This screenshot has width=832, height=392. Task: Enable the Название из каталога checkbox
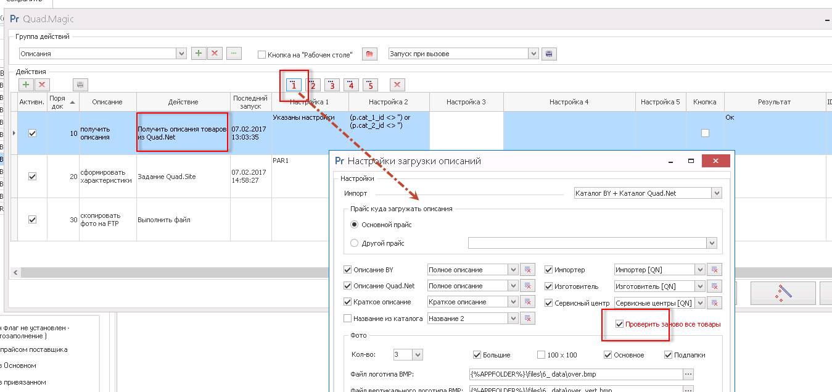[347, 319]
